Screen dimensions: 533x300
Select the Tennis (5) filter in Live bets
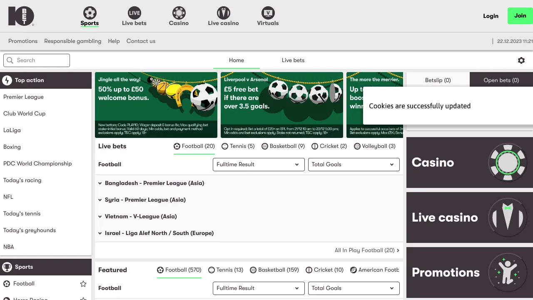pyautogui.click(x=238, y=146)
